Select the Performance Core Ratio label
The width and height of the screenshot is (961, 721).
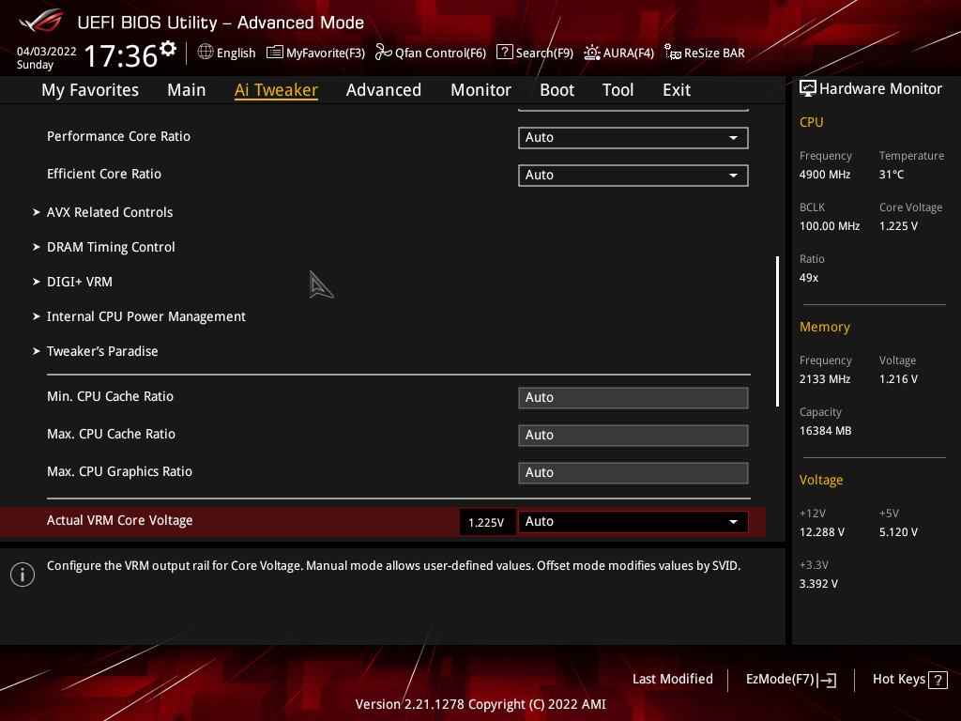pyautogui.click(x=118, y=136)
